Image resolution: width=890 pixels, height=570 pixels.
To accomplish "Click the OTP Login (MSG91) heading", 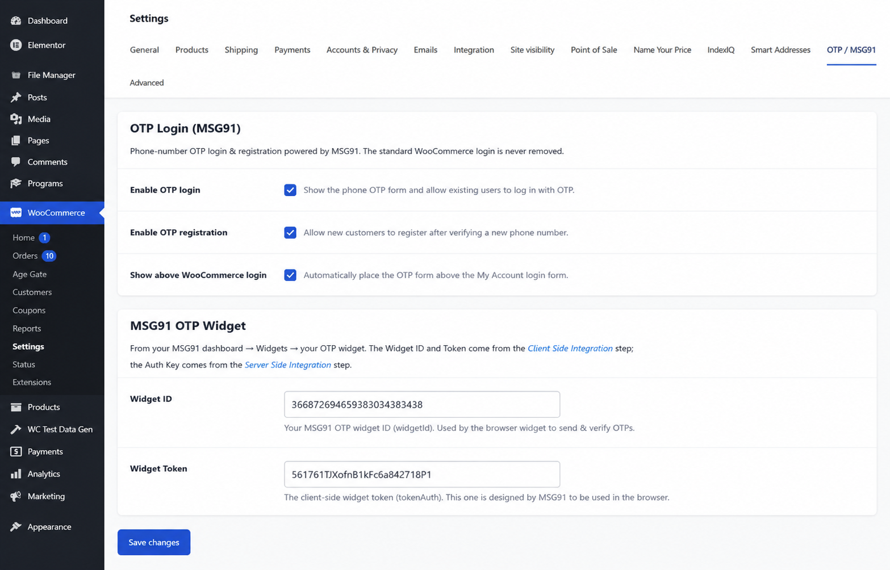I will 185,128.
